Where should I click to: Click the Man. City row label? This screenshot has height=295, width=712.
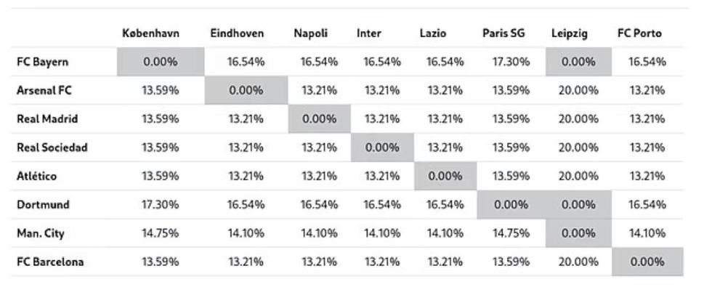(x=43, y=233)
